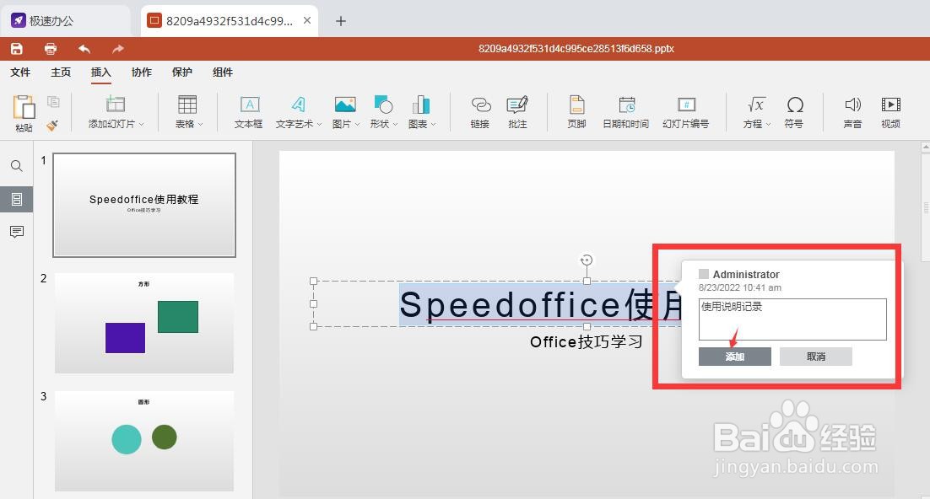Click 添加 to add the comment

tap(735, 357)
